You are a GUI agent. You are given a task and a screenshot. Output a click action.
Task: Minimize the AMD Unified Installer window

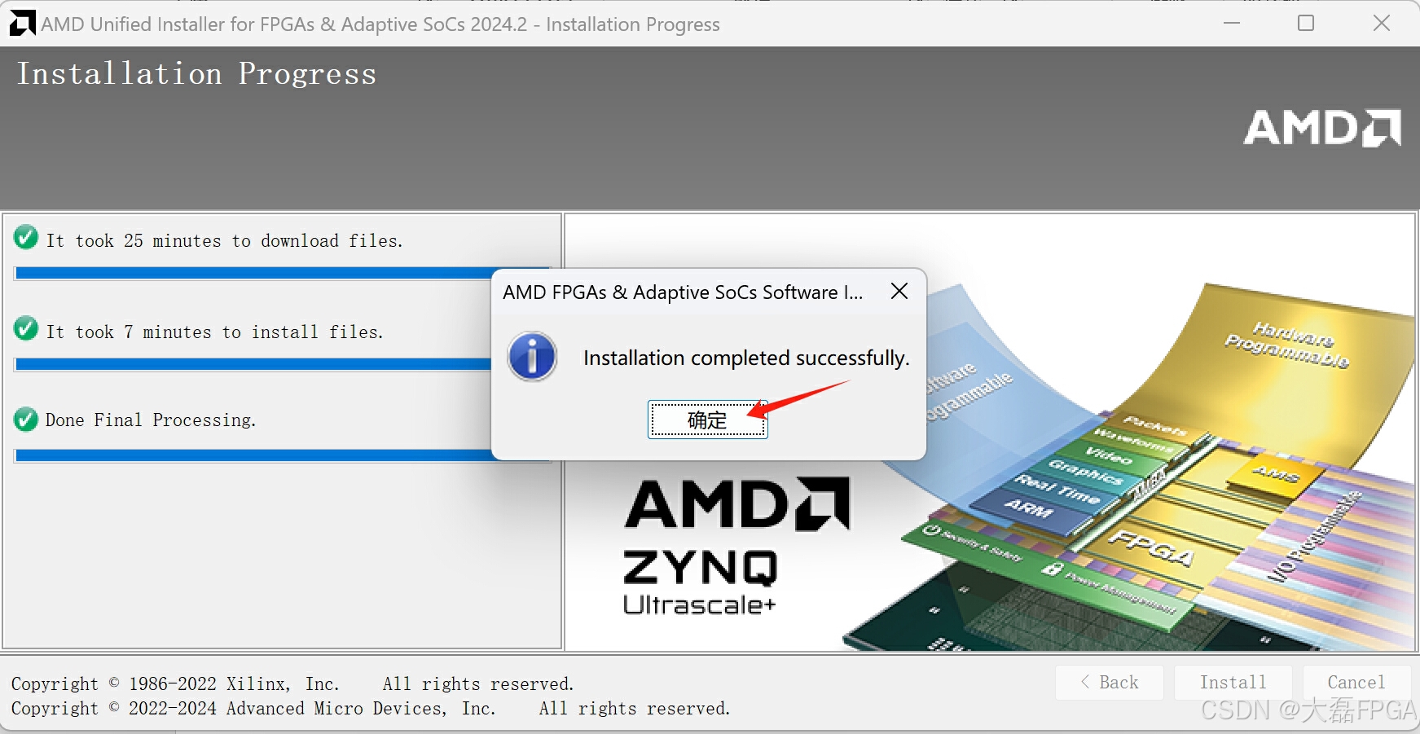[1232, 24]
